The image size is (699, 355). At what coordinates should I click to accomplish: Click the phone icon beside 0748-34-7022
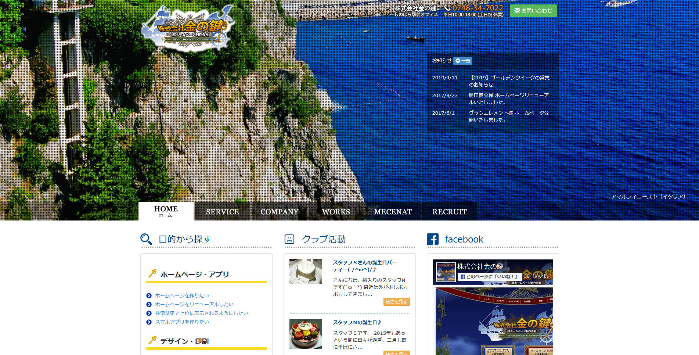coord(447,8)
